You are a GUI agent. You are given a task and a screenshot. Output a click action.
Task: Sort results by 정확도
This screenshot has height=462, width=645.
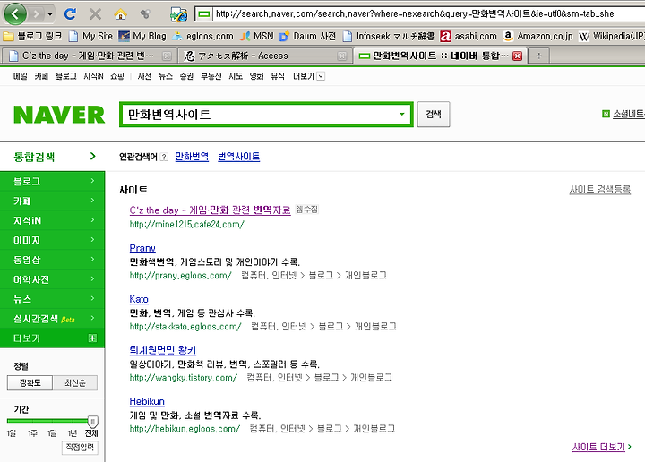[30, 382]
